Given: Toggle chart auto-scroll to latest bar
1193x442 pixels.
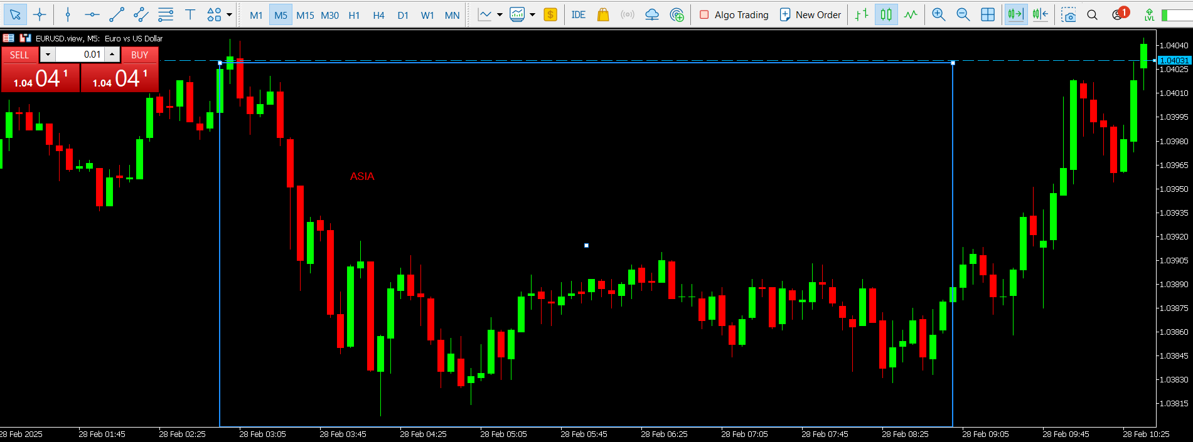Looking at the screenshot, I should point(1015,14).
